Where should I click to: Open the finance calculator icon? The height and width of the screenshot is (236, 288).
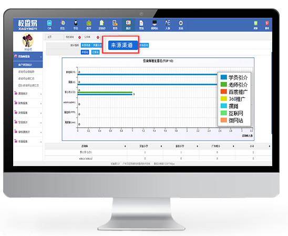click(115, 25)
